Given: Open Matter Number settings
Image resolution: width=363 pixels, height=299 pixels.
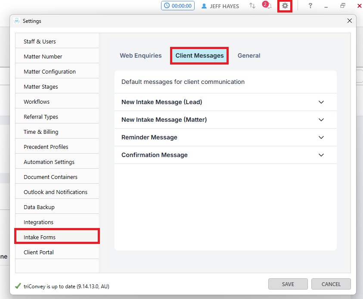Looking at the screenshot, I should point(57,56).
